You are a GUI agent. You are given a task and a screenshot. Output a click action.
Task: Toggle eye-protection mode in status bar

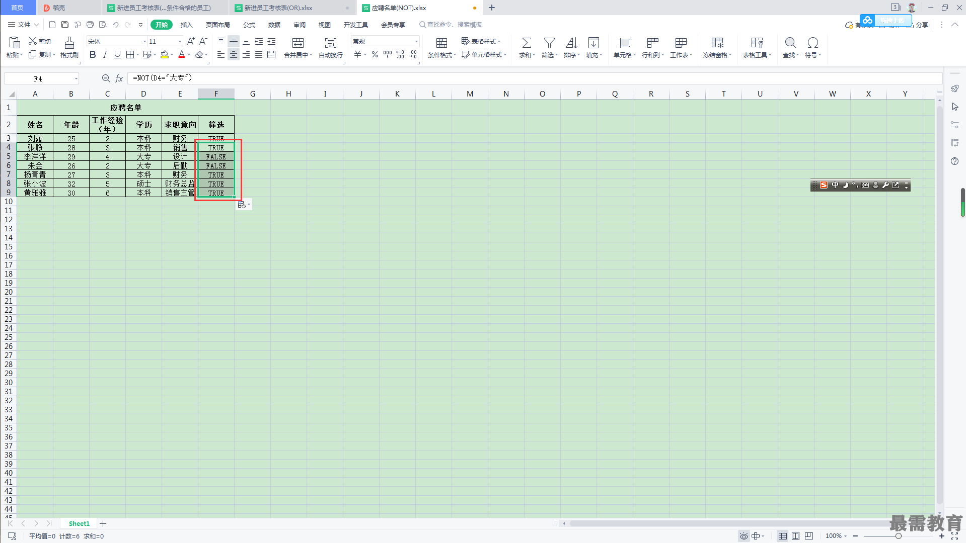click(744, 536)
